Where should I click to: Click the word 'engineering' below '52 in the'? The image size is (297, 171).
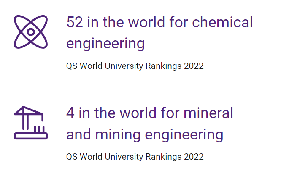click(x=105, y=44)
